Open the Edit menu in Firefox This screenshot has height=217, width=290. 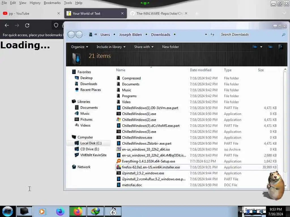point(13,3)
